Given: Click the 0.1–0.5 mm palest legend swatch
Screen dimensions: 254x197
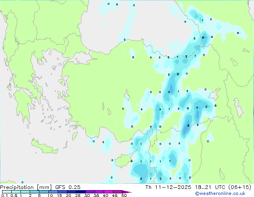Looking at the screenshot, I should coord(7,192).
